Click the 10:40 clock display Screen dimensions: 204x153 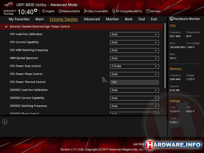(26, 12)
